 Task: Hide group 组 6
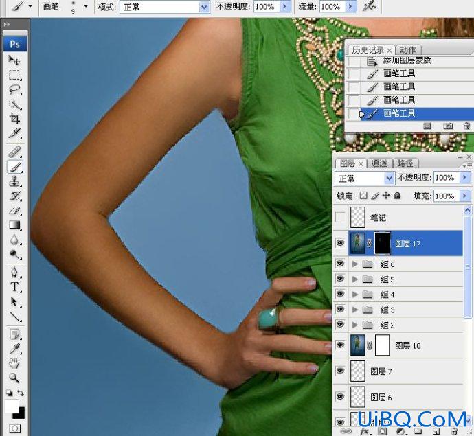tap(340, 264)
